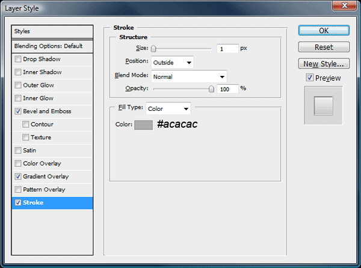The image size is (361, 268).
Task: Select the Pattern Overlay label
Action: coord(44,190)
